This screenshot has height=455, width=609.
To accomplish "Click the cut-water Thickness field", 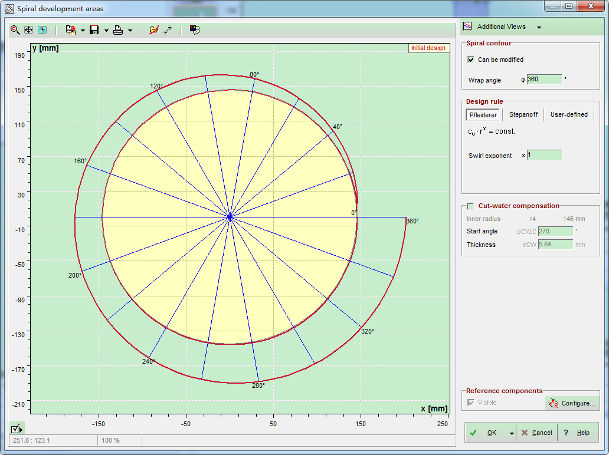I will tap(555, 245).
